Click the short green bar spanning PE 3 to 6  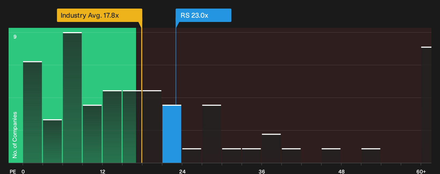pyautogui.click(x=52, y=141)
